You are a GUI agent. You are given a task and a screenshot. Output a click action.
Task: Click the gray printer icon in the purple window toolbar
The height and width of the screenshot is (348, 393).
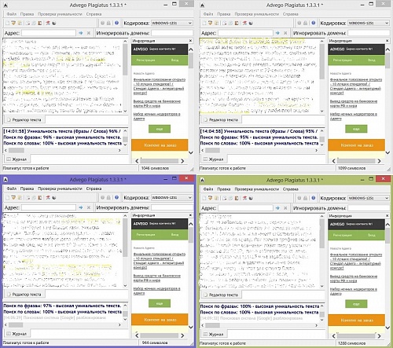coord(108,198)
